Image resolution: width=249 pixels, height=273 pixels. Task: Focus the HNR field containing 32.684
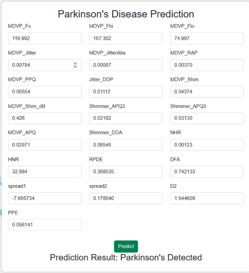45,172
